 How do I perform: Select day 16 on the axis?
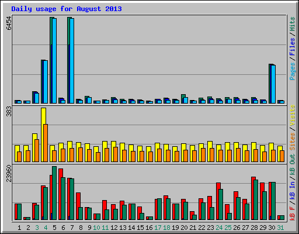pos(149,228)
